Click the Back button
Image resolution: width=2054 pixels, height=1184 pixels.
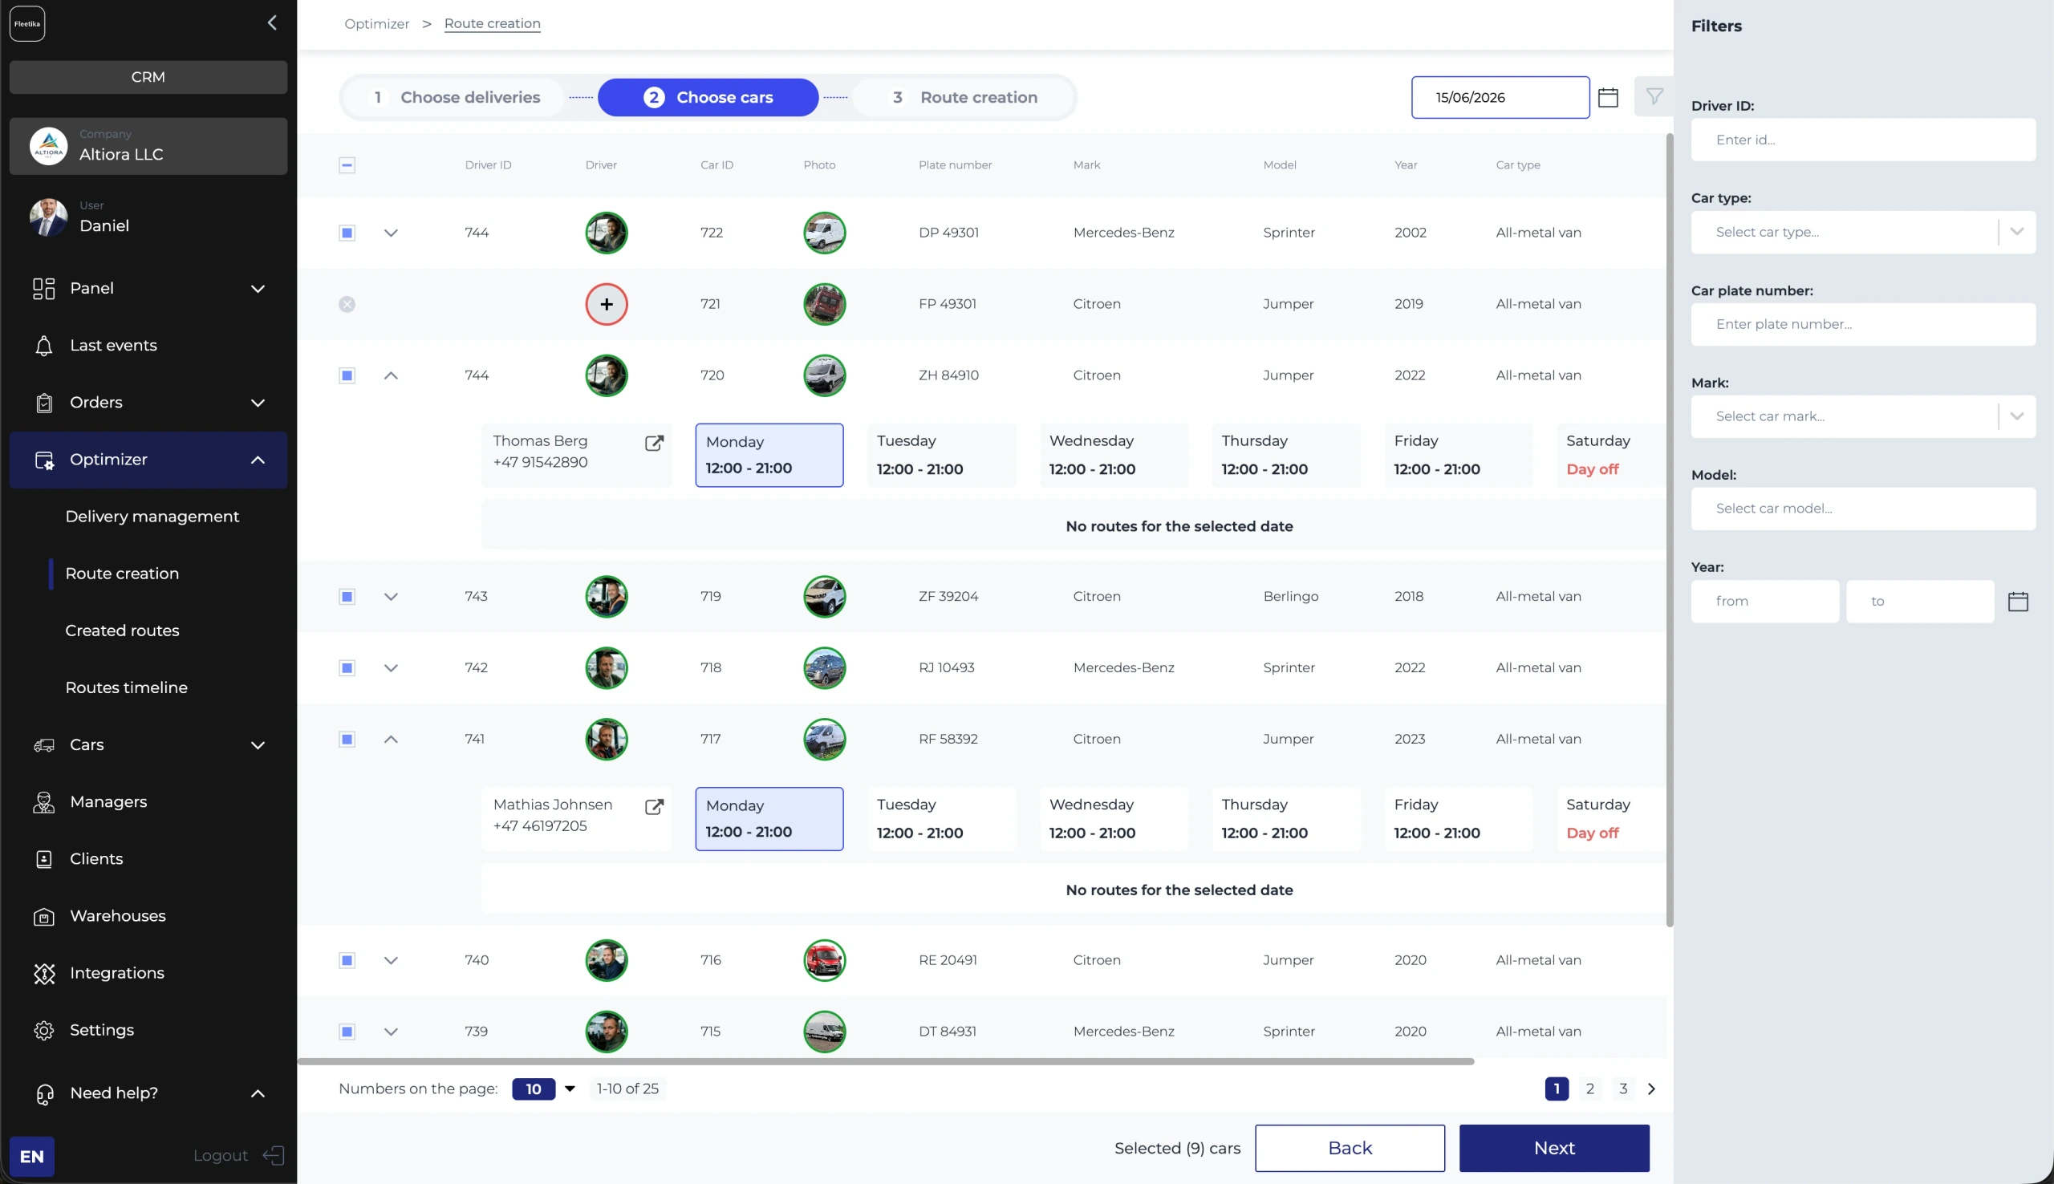tap(1350, 1148)
